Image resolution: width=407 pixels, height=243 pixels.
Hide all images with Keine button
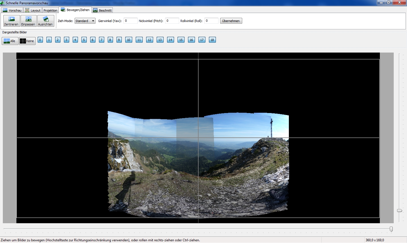pos(27,41)
